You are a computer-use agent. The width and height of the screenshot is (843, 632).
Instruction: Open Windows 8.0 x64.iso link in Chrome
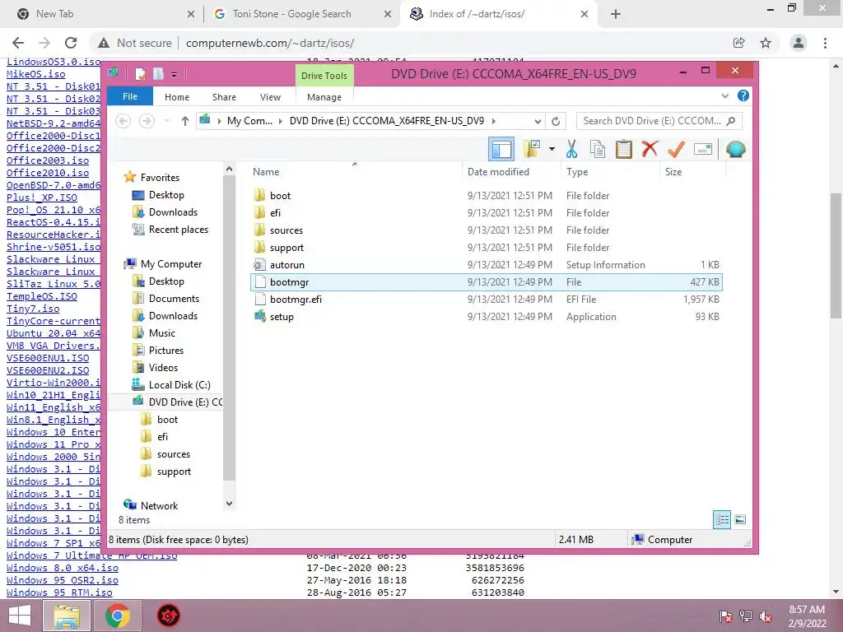(63, 568)
